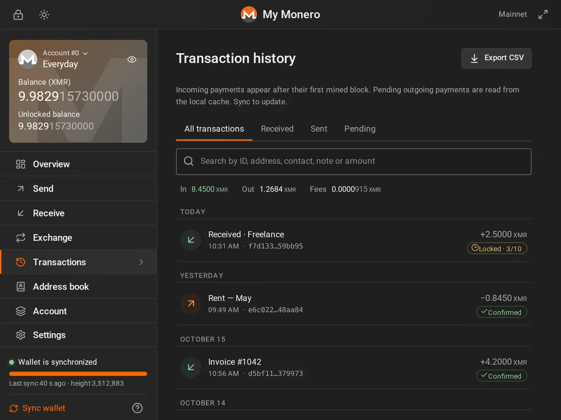
Task: Click the Mainnet network label
Action: [513, 14]
